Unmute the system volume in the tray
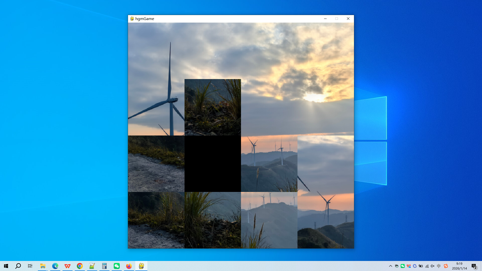 tap(432, 266)
